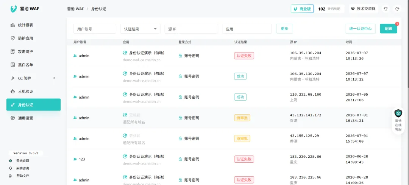Click the lock icon in the 20:17:06 row
The width and height of the screenshot is (409, 185).
pos(180,97)
